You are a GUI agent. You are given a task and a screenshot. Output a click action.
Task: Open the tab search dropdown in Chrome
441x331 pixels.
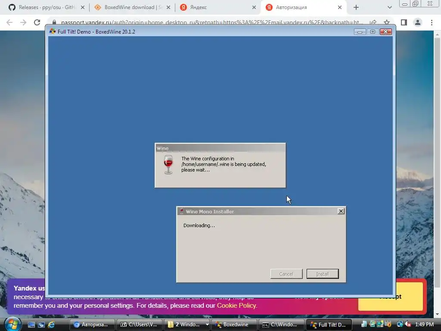pyautogui.click(x=389, y=7)
